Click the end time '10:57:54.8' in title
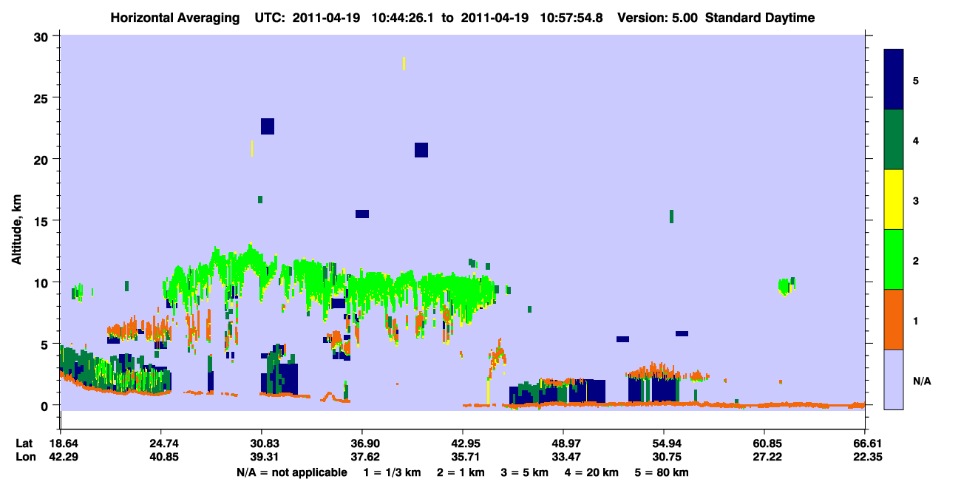Viewport: 961px width, 493px height. pos(570,18)
